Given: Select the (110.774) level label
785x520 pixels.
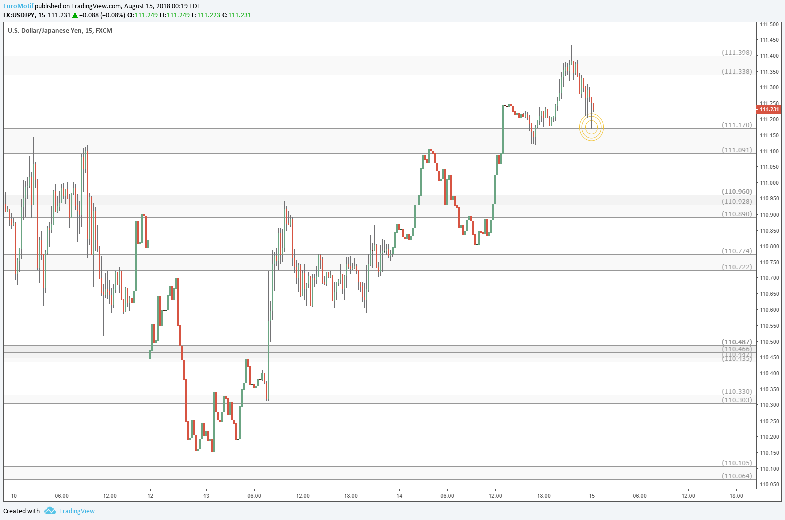Looking at the screenshot, I should pyautogui.click(x=737, y=251).
